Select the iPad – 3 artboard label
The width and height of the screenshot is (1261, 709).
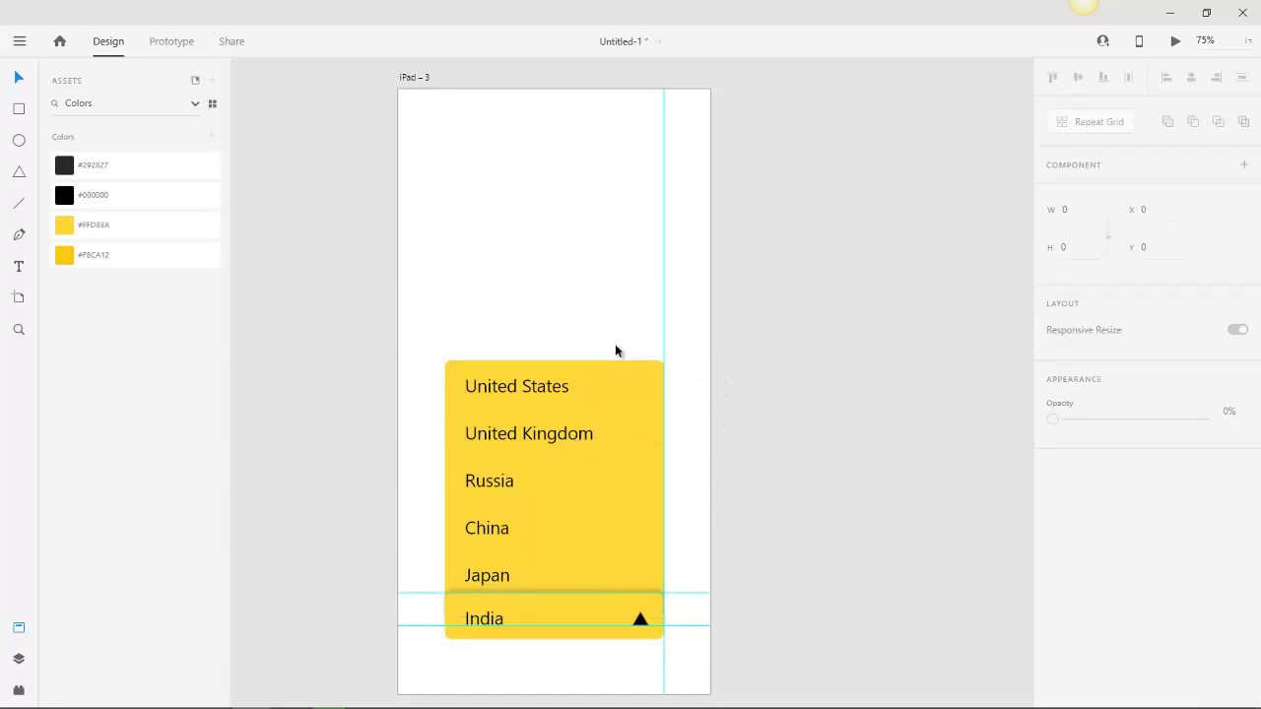415,77
